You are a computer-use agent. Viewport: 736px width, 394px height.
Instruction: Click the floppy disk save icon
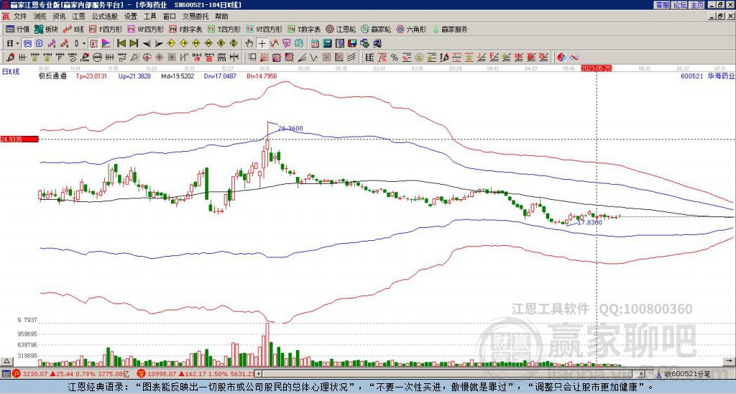pyautogui.click(x=352, y=44)
